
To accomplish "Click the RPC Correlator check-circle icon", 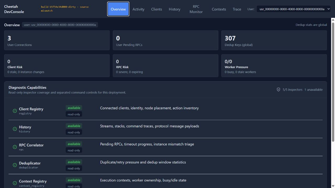I will coord(15,147).
